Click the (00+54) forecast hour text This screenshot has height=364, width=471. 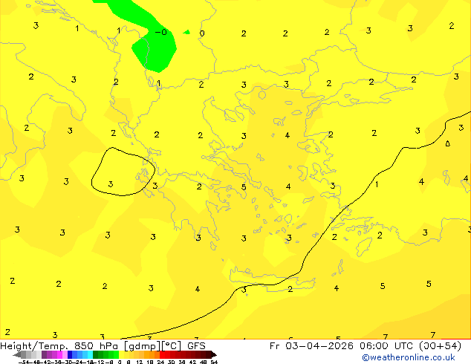[x=440, y=345]
